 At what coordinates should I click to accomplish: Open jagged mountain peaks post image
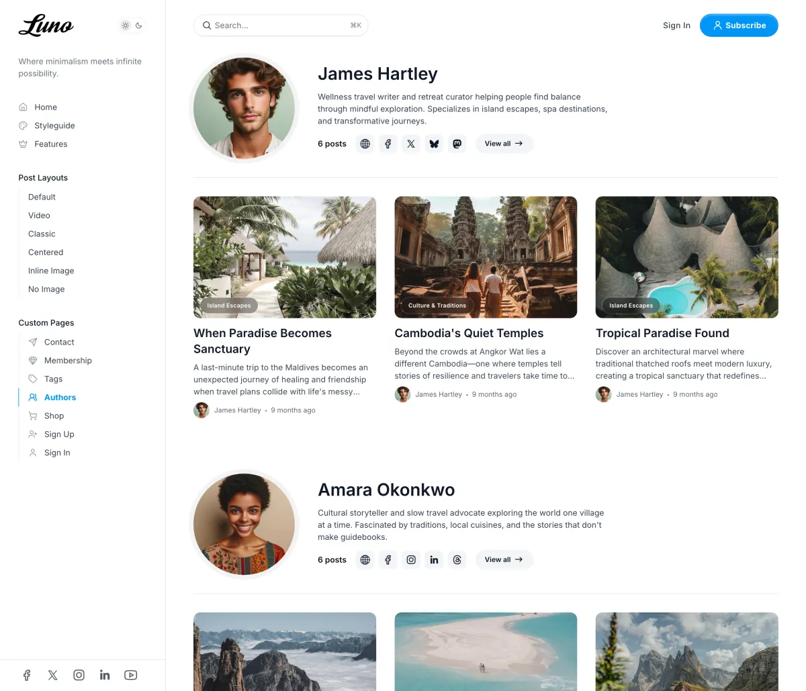[x=687, y=651]
